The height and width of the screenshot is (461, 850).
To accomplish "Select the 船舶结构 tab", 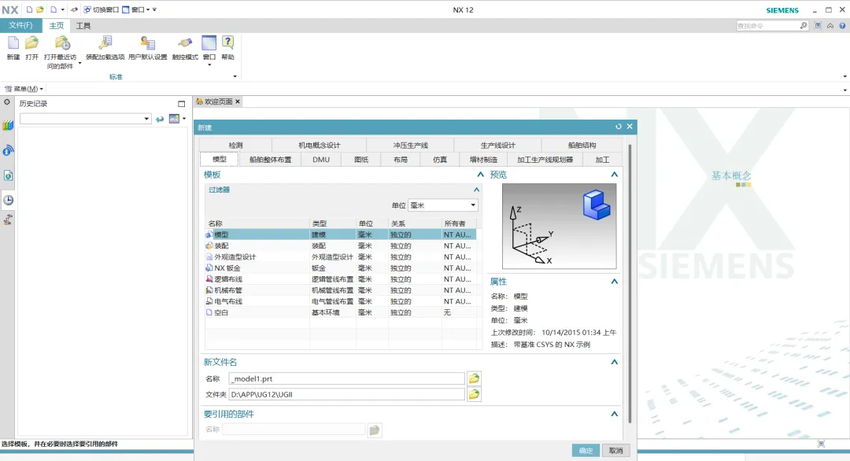I will coord(582,146).
